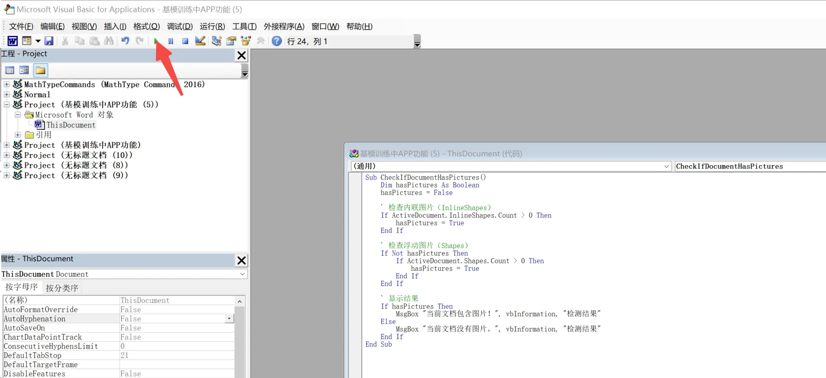Undo the last action
Viewport: 826px width, 378px height.
click(125, 41)
